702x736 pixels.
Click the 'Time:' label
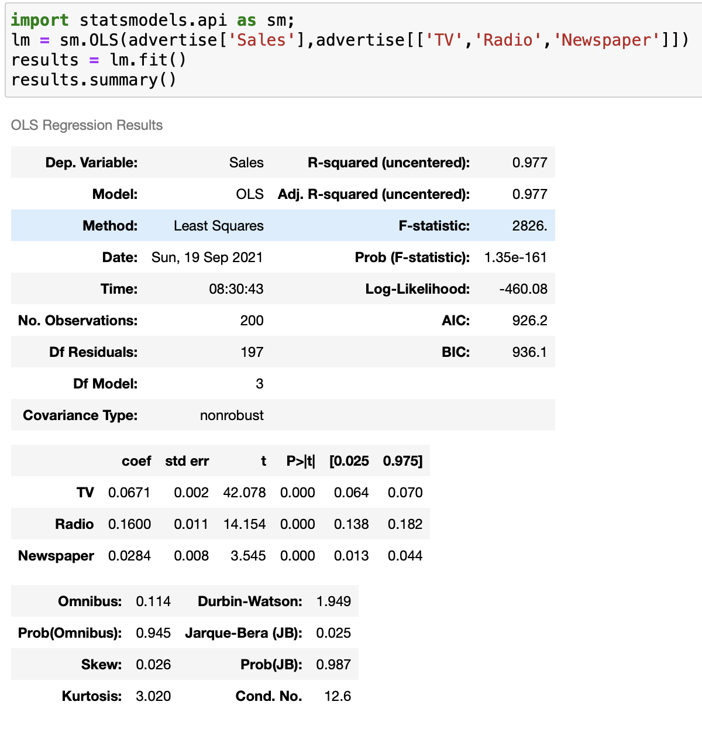119,289
